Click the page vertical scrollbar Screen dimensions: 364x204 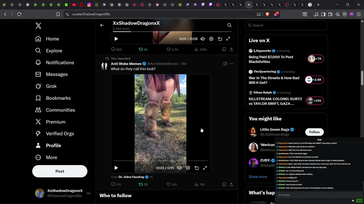362,78
